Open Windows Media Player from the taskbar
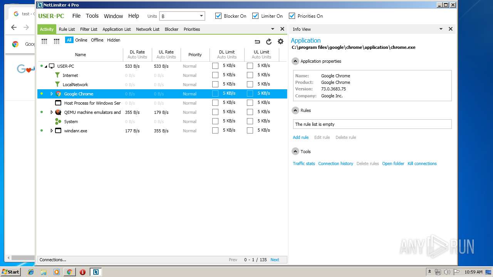493x277 pixels. tap(57, 272)
